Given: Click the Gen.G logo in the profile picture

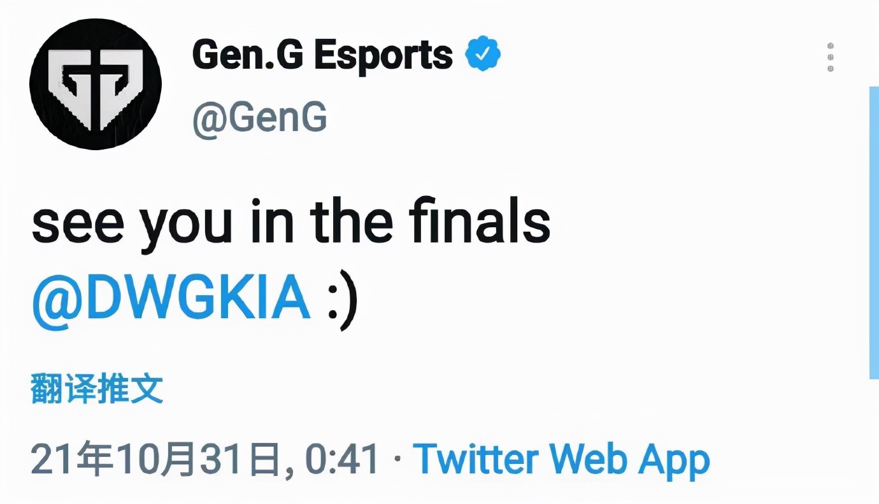Looking at the screenshot, I should pos(96,85).
